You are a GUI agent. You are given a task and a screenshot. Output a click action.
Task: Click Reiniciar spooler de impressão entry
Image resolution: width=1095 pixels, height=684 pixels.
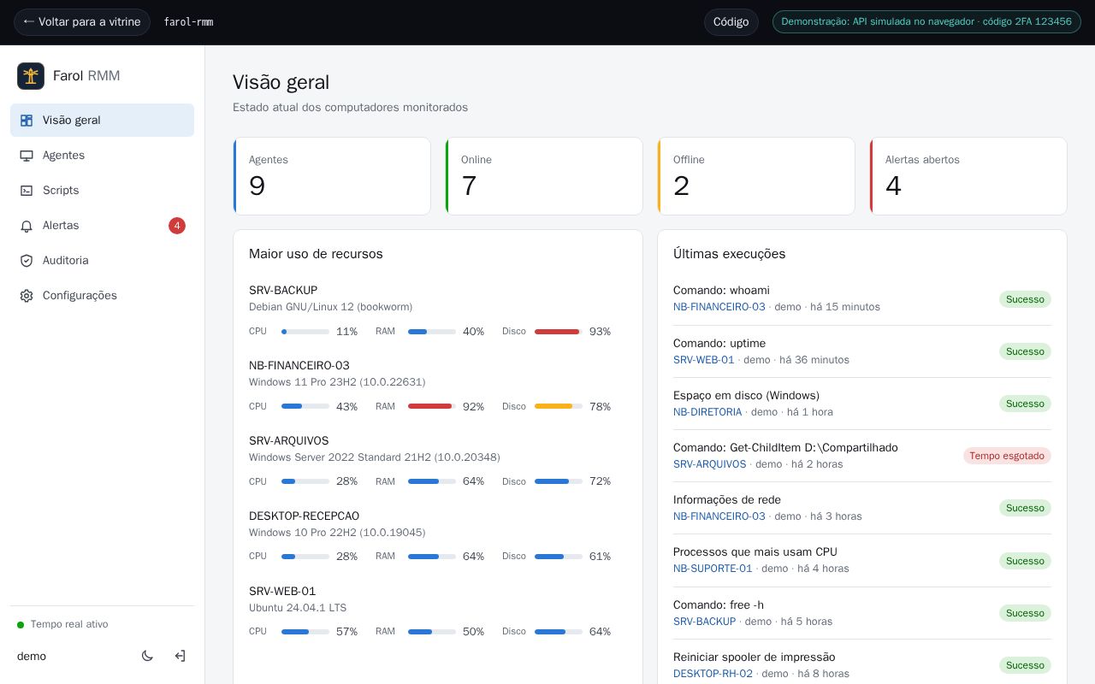pos(755,657)
